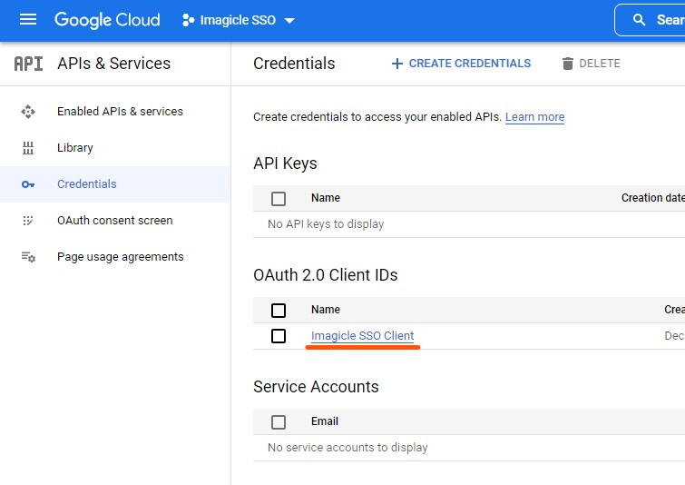The height and width of the screenshot is (485, 685).
Task: Click the Create Credentials button
Action: (461, 64)
